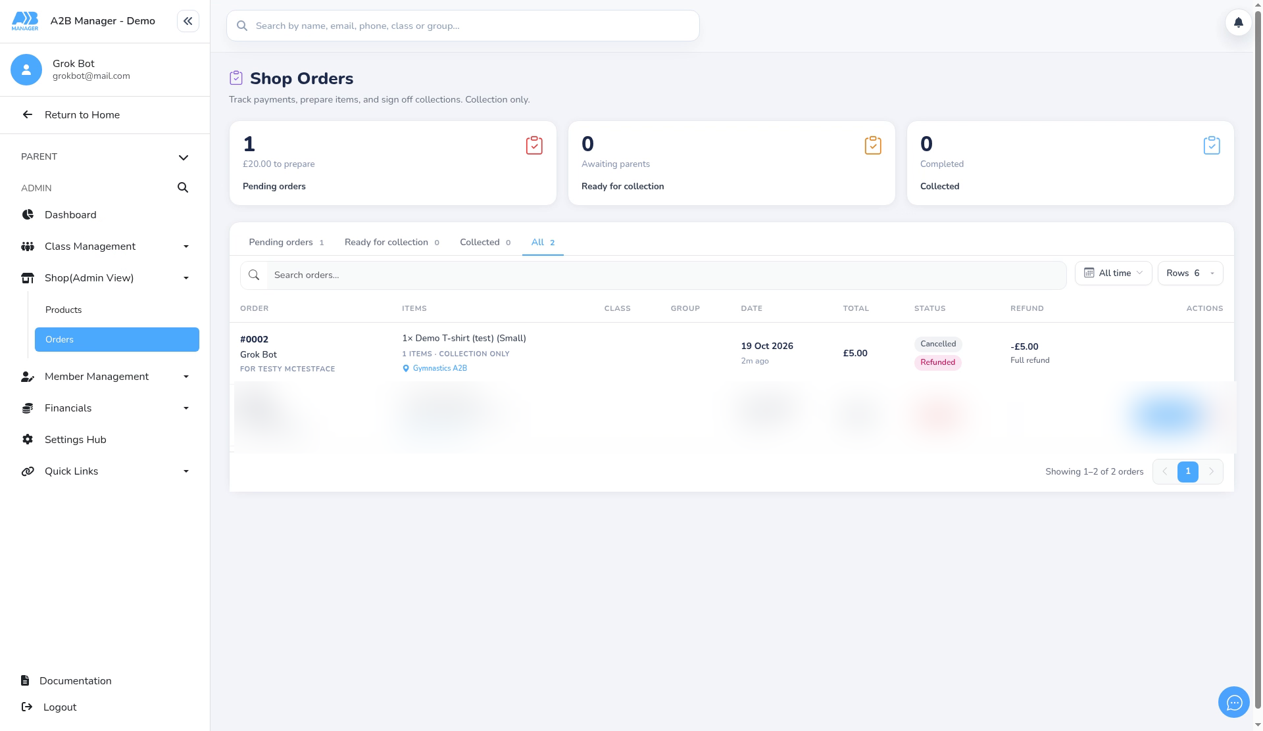Click the Shop Orders title clipboard icon
The width and height of the screenshot is (1263, 731).
tap(236, 78)
